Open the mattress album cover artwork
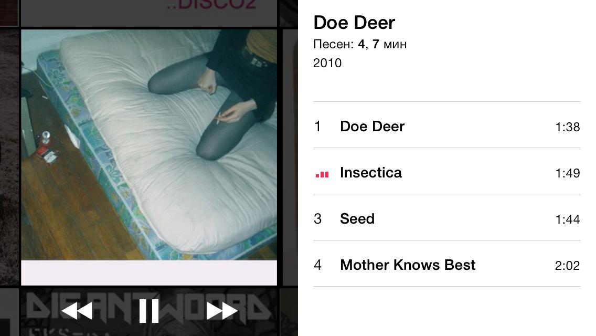The height and width of the screenshot is (336, 596). coord(149,157)
